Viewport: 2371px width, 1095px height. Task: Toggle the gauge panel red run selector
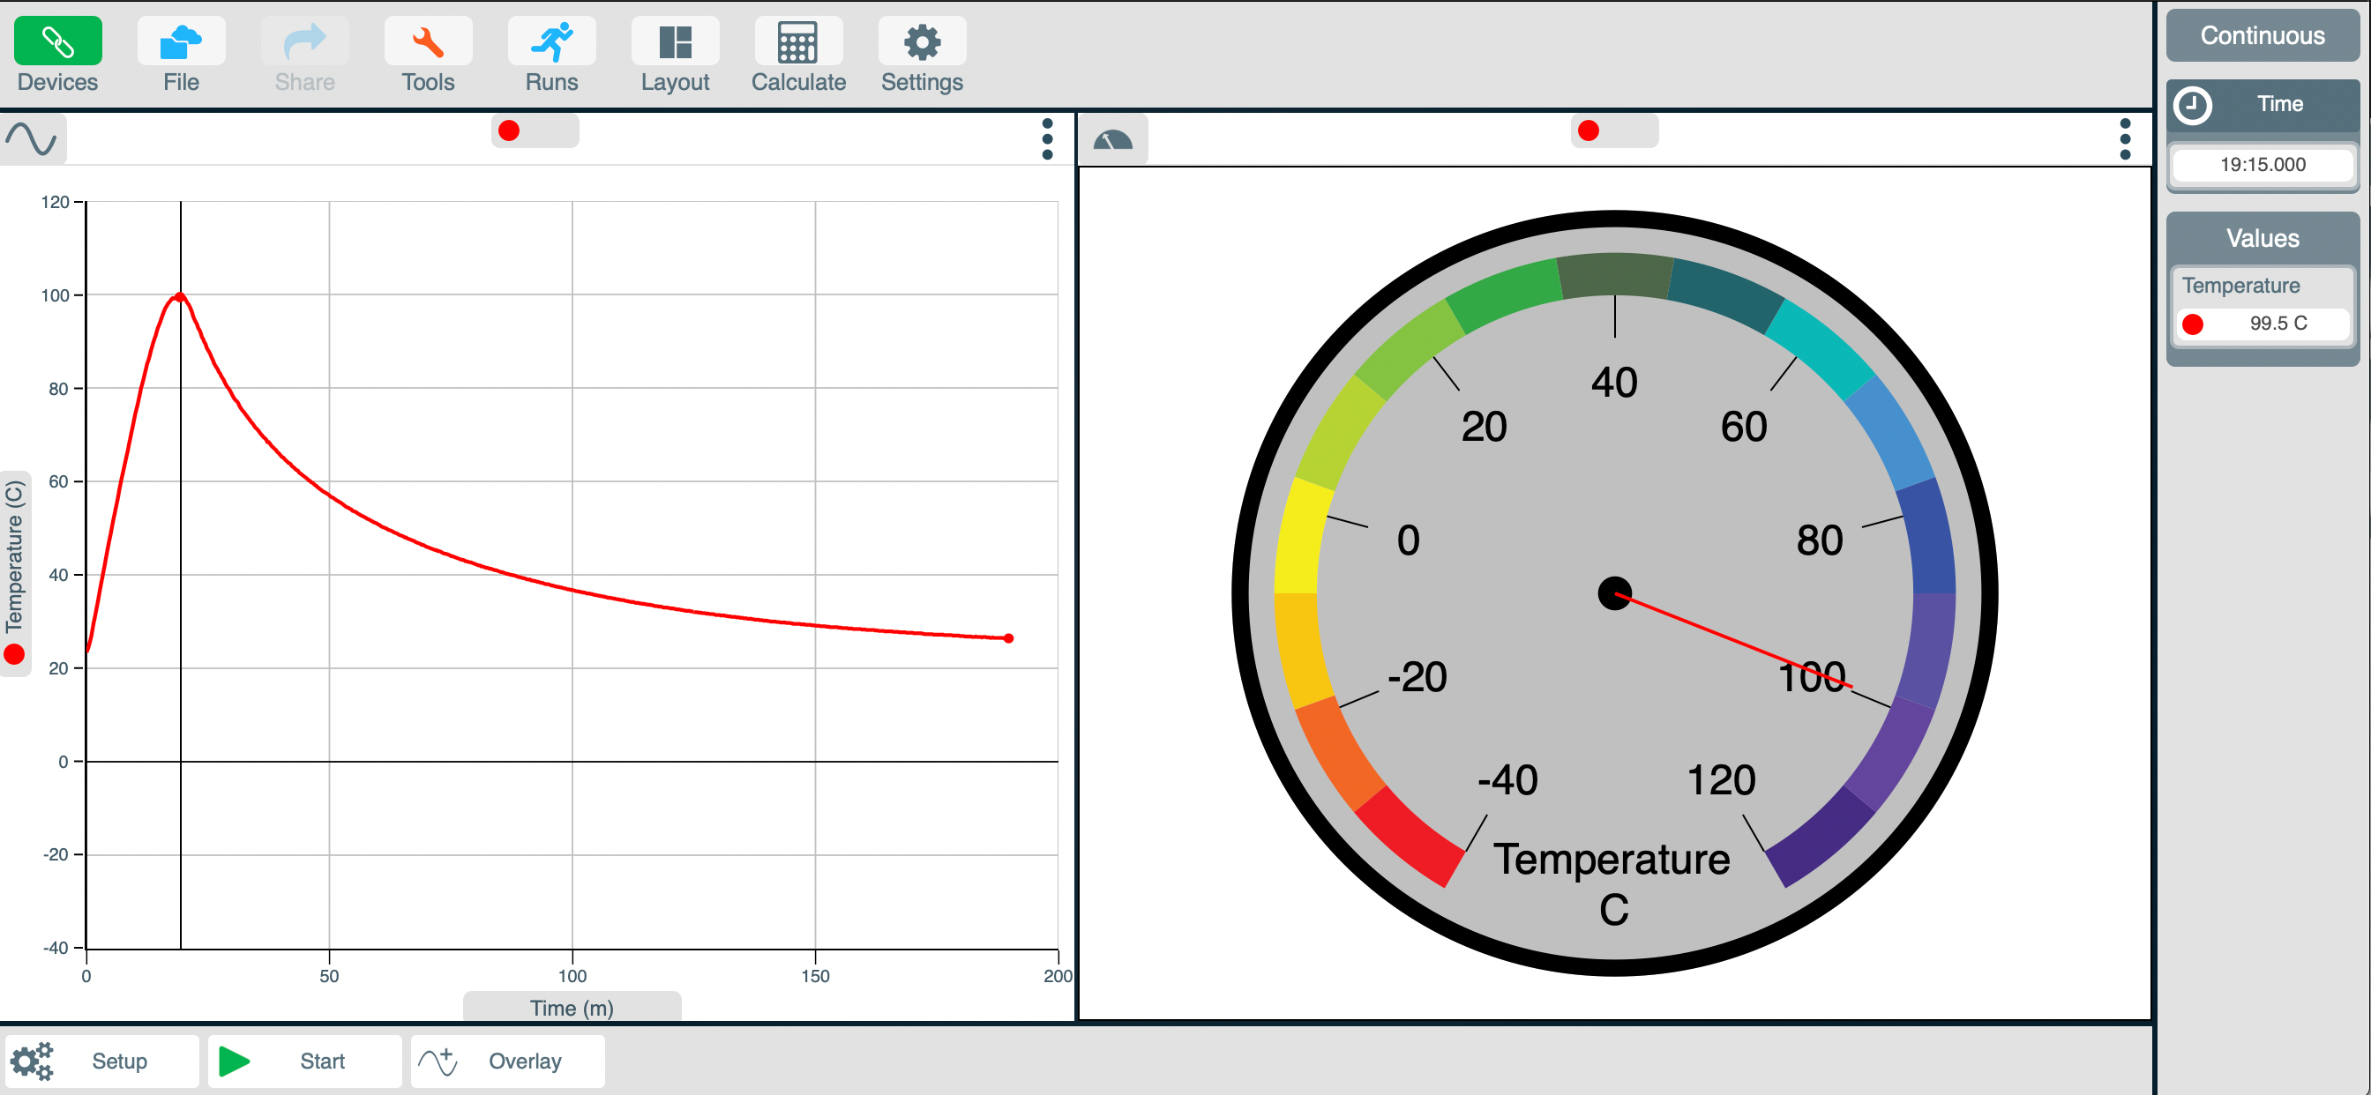pyautogui.click(x=1613, y=130)
